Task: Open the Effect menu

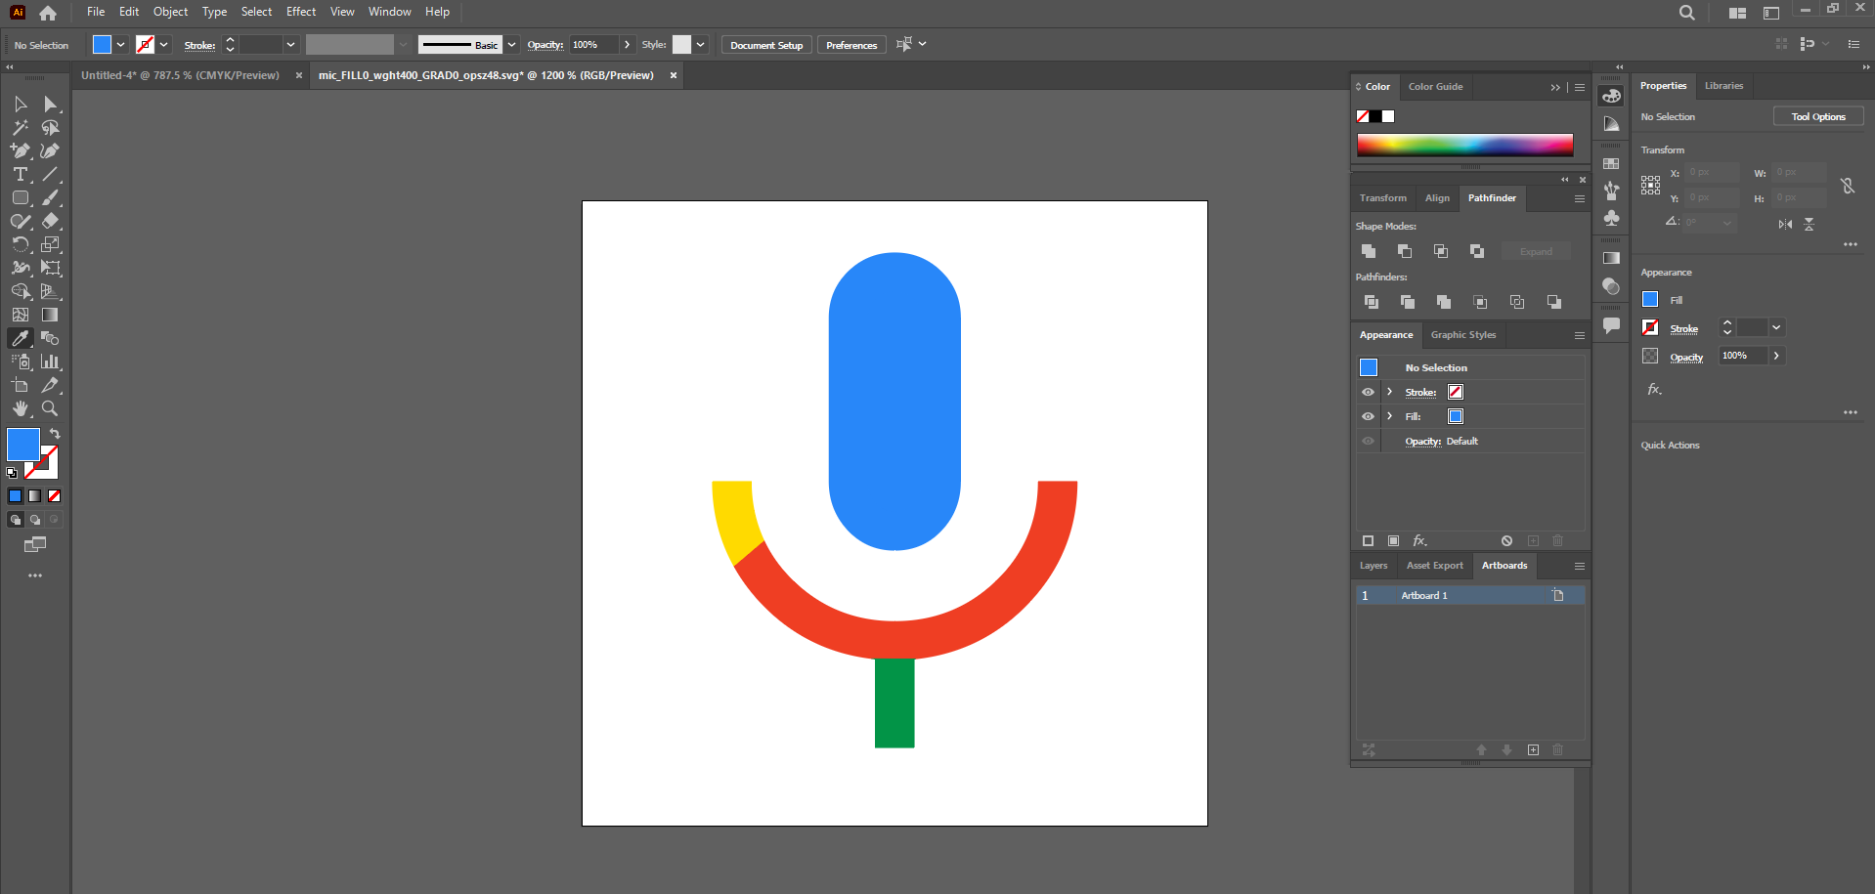Action: click(301, 12)
